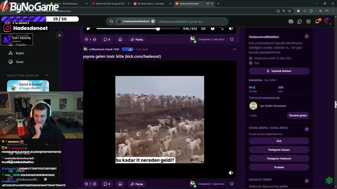The width and height of the screenshot is (337, 189).
Task: Open the Kick social link button
Action: [279, 141]
